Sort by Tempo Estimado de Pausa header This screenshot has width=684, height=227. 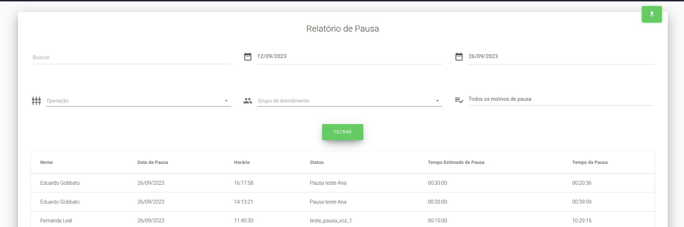coord(456,163)
